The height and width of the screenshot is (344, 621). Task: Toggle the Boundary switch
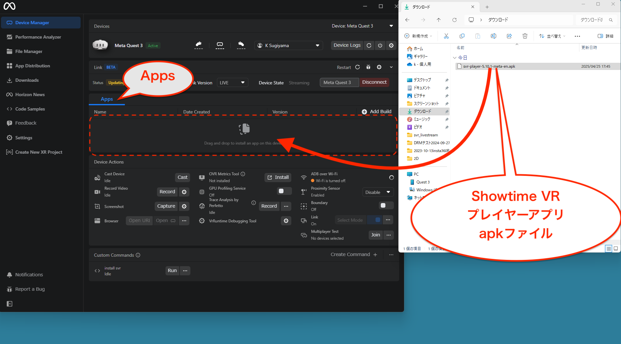pyautogui.click(x=386, y=205)
